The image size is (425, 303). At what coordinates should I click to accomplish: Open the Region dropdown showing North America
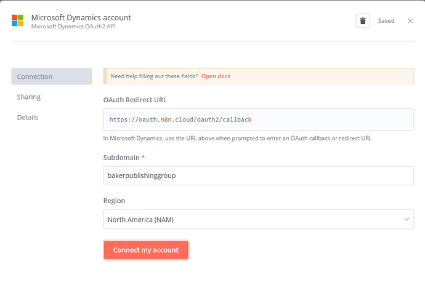click(x=253, y=219)
